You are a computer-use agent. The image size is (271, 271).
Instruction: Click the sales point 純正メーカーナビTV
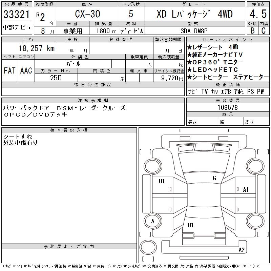215,55
